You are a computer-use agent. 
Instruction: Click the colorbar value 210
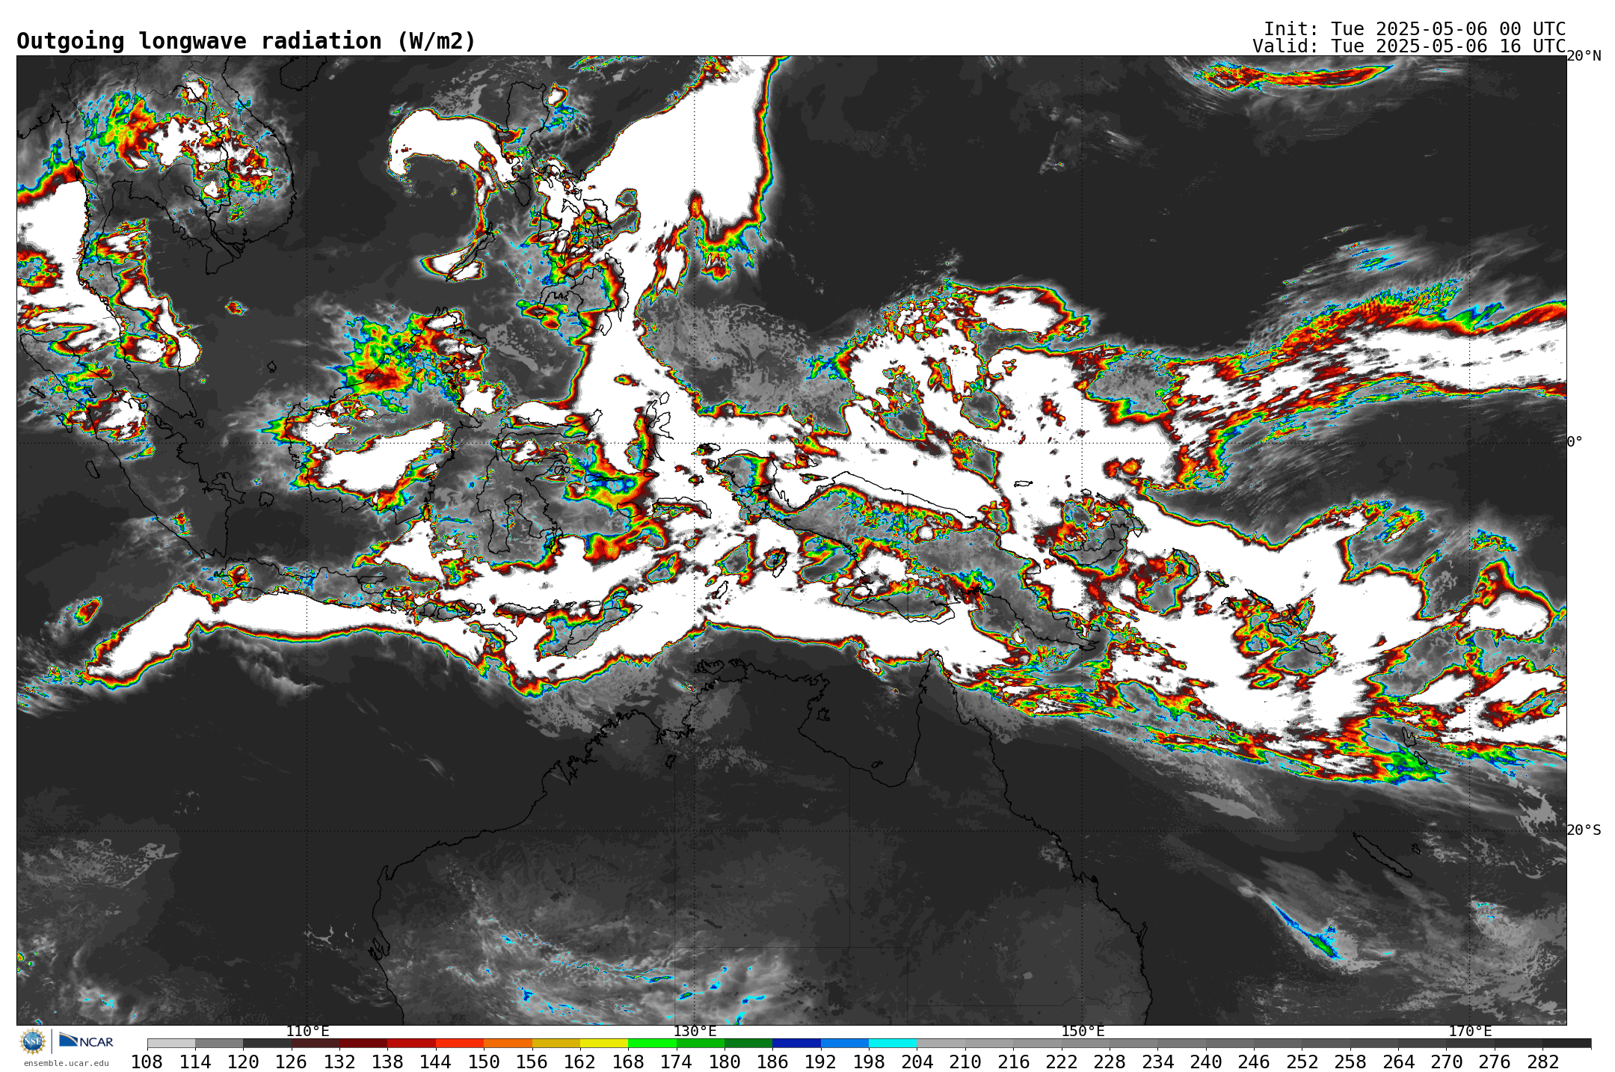[965, 1062]
